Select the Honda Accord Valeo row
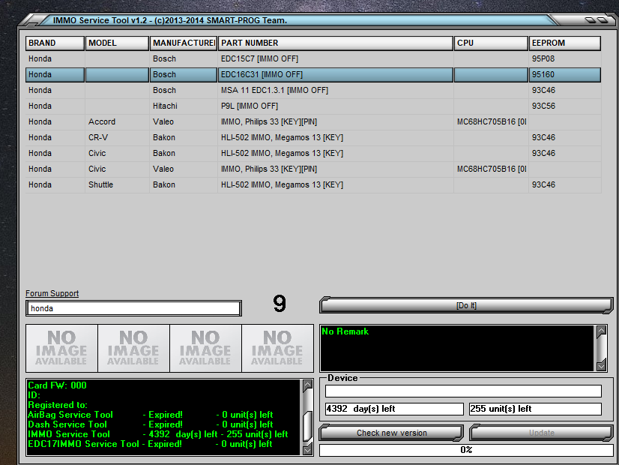 click(x=313, y=121)
